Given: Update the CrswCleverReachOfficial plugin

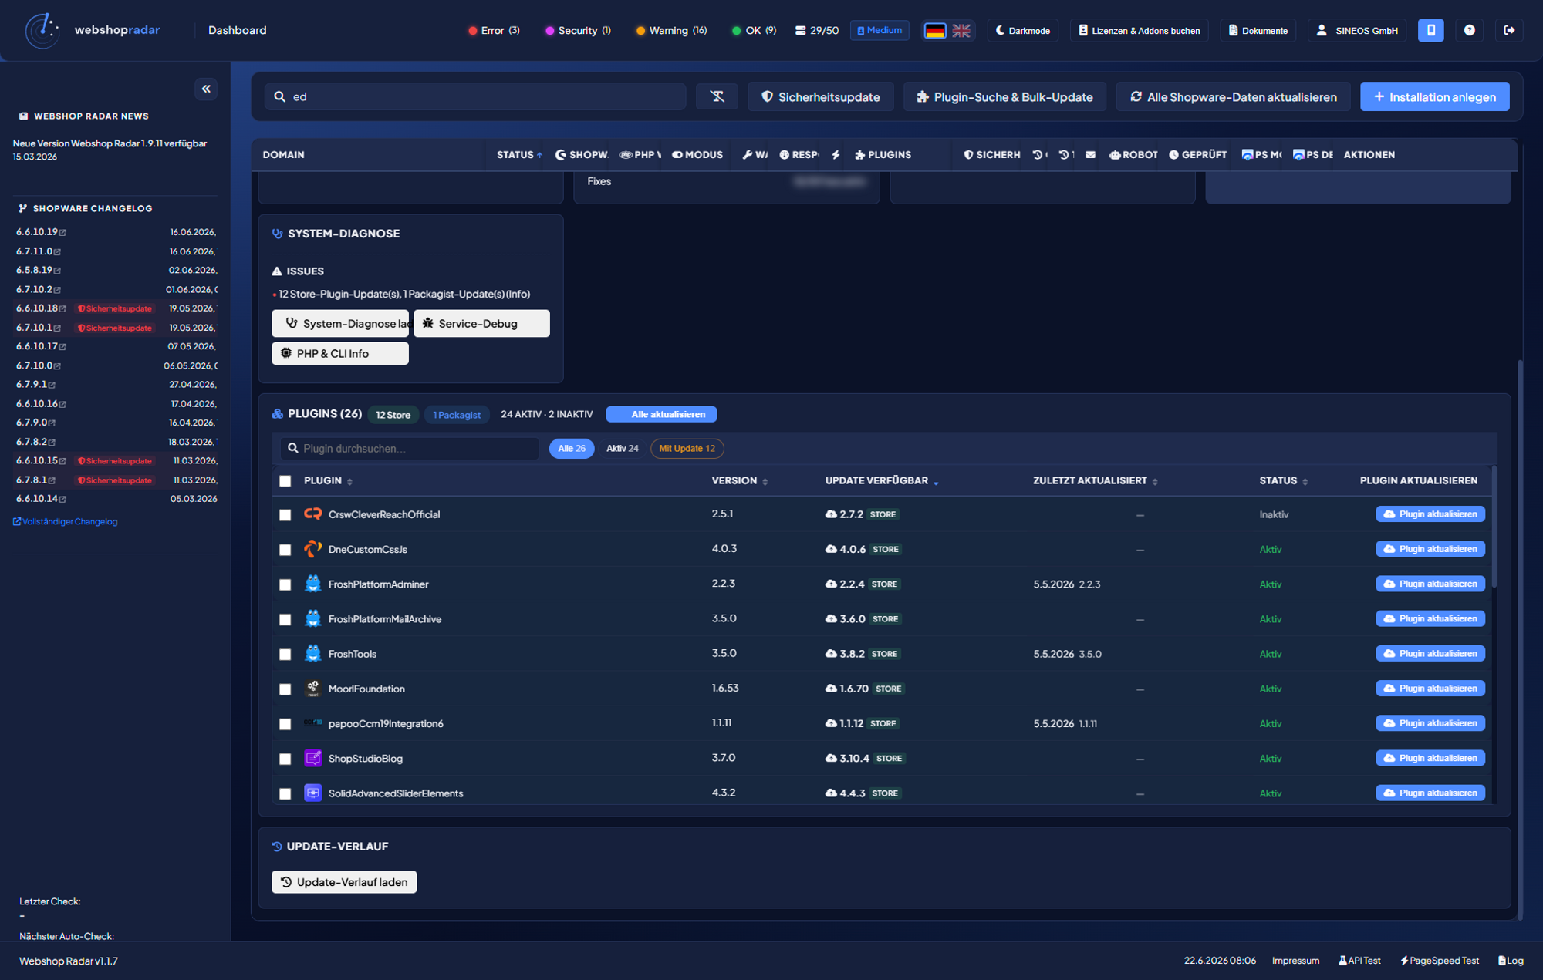Looking at the screenshot, I should [1430, 514].
